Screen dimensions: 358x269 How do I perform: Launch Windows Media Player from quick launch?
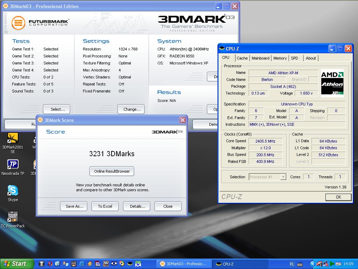[x=122, y=264]
